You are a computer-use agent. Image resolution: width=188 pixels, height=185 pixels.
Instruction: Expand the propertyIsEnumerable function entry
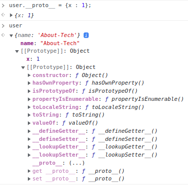[x=29, y=99]
